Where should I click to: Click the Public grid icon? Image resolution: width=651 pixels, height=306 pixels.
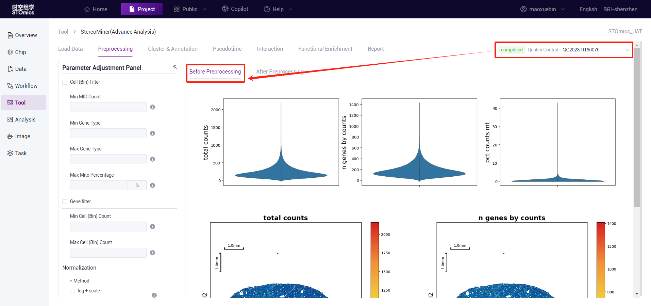(x=177, y=9)
